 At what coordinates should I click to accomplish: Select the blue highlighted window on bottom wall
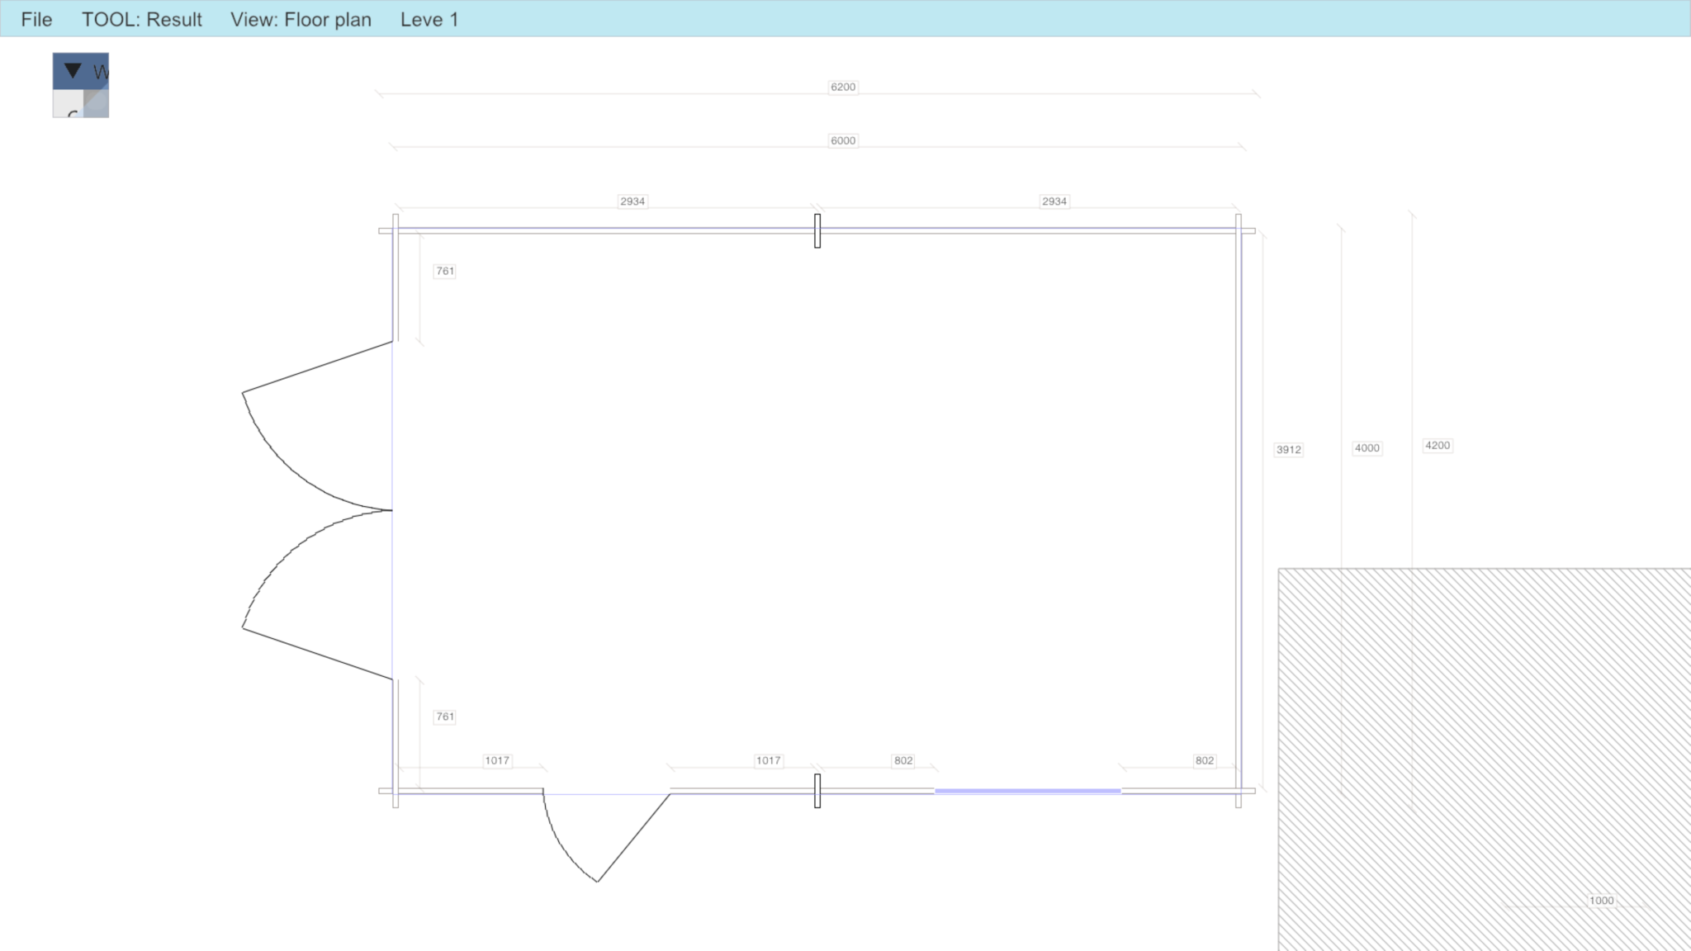click(1027, 791)
